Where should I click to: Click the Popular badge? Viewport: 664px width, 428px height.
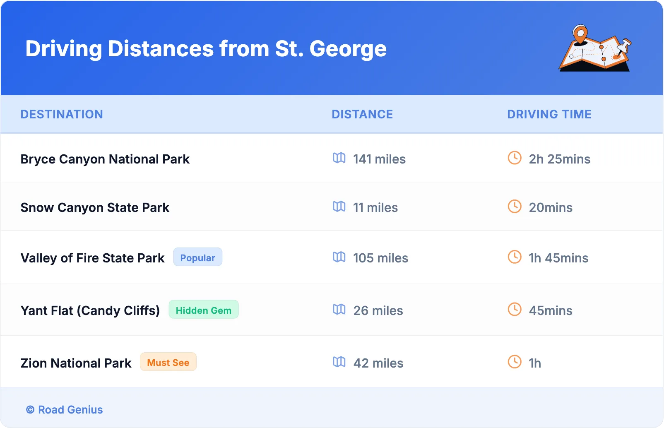[197, 257]
